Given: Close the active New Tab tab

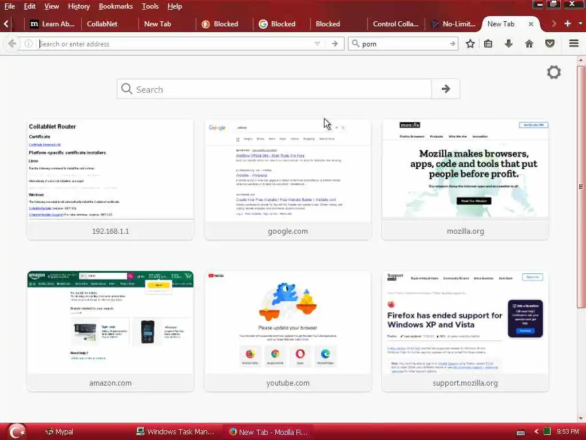Looking at the screenshot, I should click(530, 24).
